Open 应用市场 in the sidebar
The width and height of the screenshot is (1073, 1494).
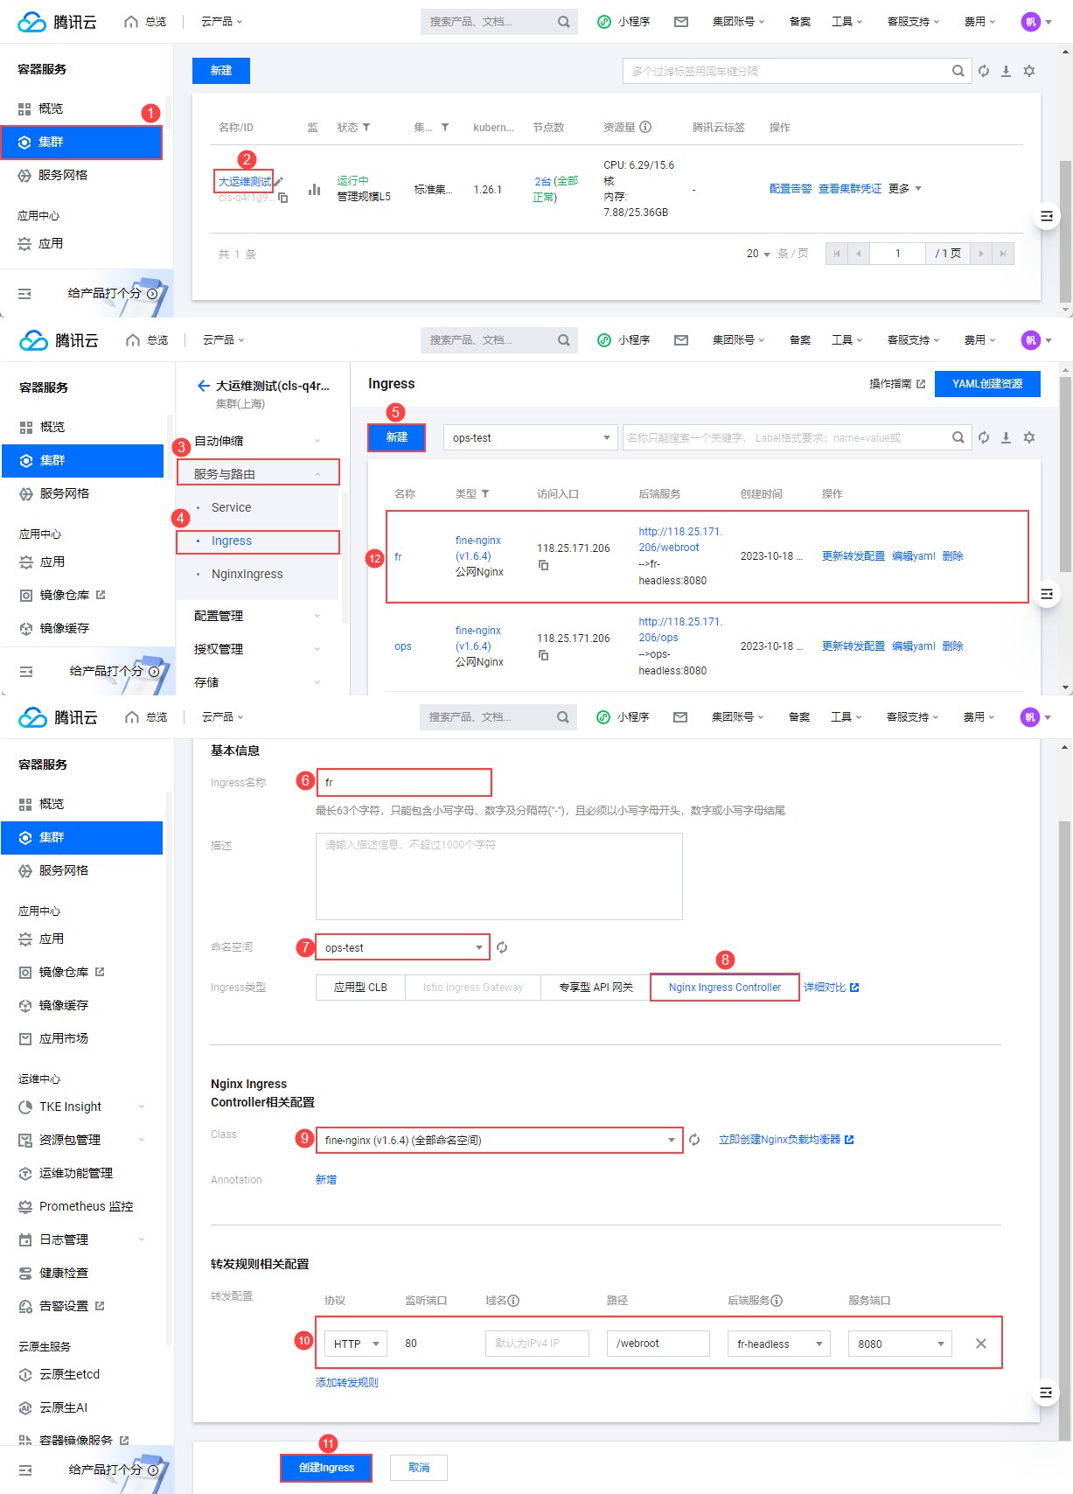point(63,1038)
